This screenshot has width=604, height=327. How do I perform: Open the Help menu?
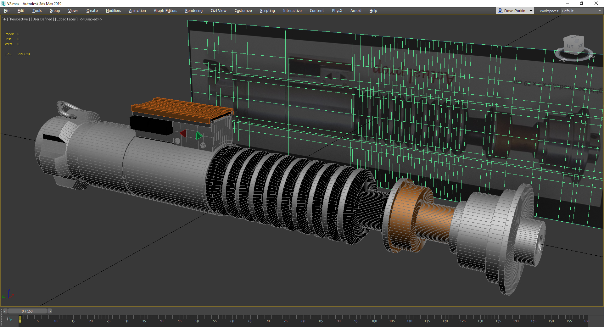pyautogui.click(x=373, y=11)
